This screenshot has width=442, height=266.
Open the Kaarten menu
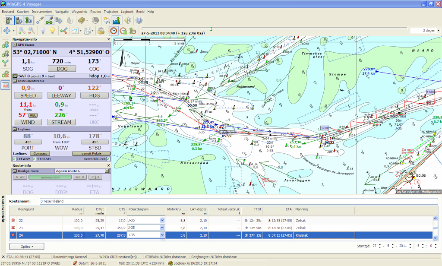[x=23, y=12]
